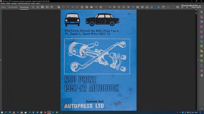Take a snapshot with the camera icon

point(87,7)
